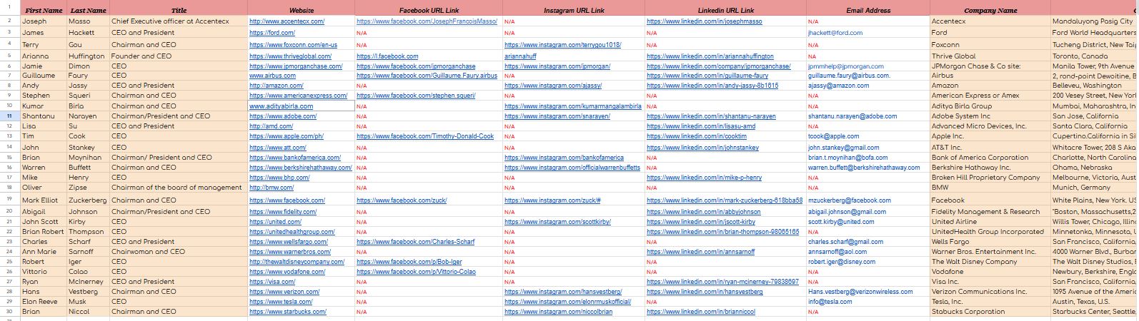Open the http://bmw.com/ link
Viewport: 1139px width, 321px height.
272,188
